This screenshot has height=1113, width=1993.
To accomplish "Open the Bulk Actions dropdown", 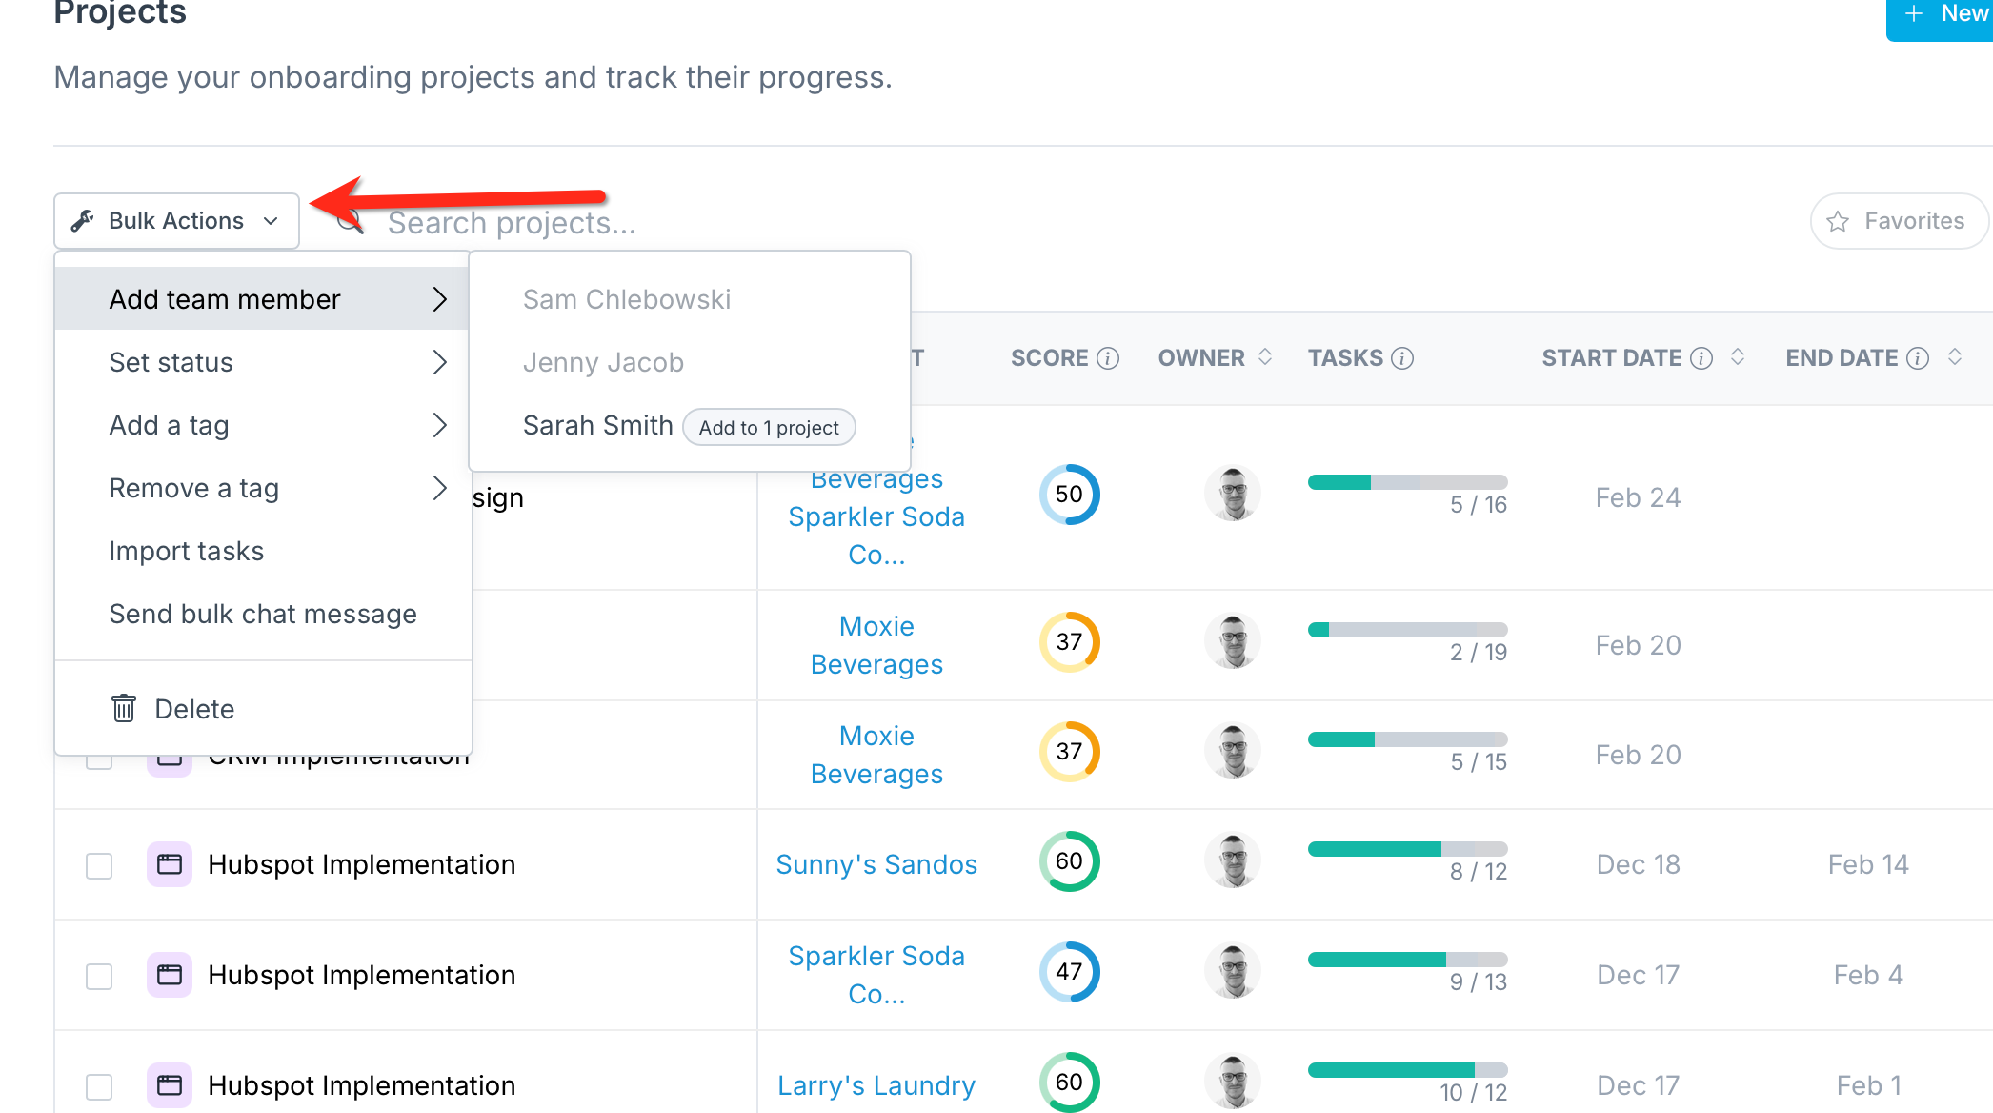I will (x=176, y=221).
